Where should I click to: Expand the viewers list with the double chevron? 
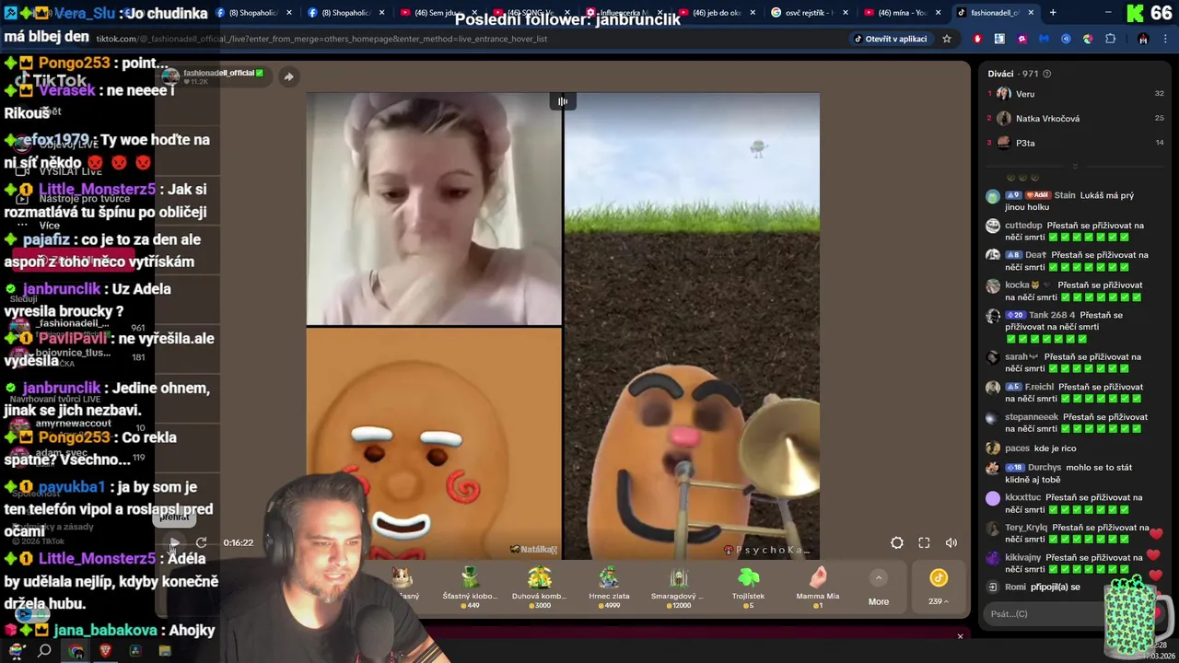1075,167
